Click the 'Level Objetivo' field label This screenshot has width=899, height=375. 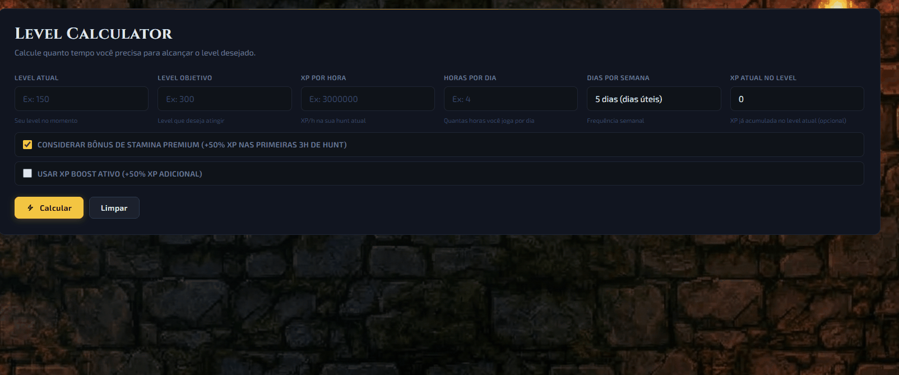click(x=184, y=78)
